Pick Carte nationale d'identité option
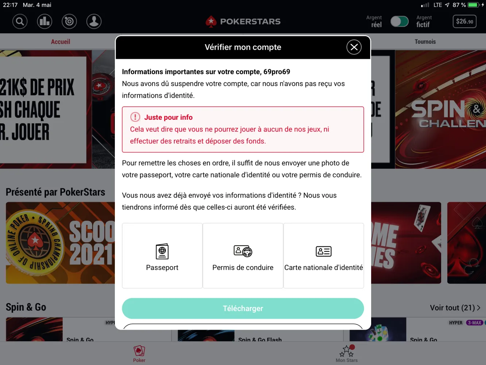The image size is (486, 365). coord(324,256)
